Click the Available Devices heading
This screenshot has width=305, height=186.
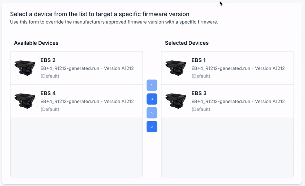tap(36, 43)
